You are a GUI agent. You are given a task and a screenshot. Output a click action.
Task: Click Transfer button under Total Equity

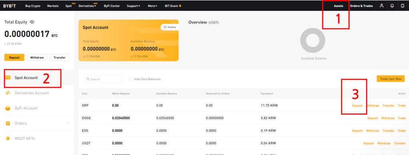pyautogui.click(x=60, y=57)
